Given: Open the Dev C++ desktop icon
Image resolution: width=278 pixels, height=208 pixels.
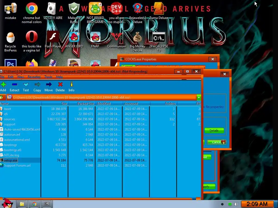Looking at the screenshot, I should click(116, 13).
